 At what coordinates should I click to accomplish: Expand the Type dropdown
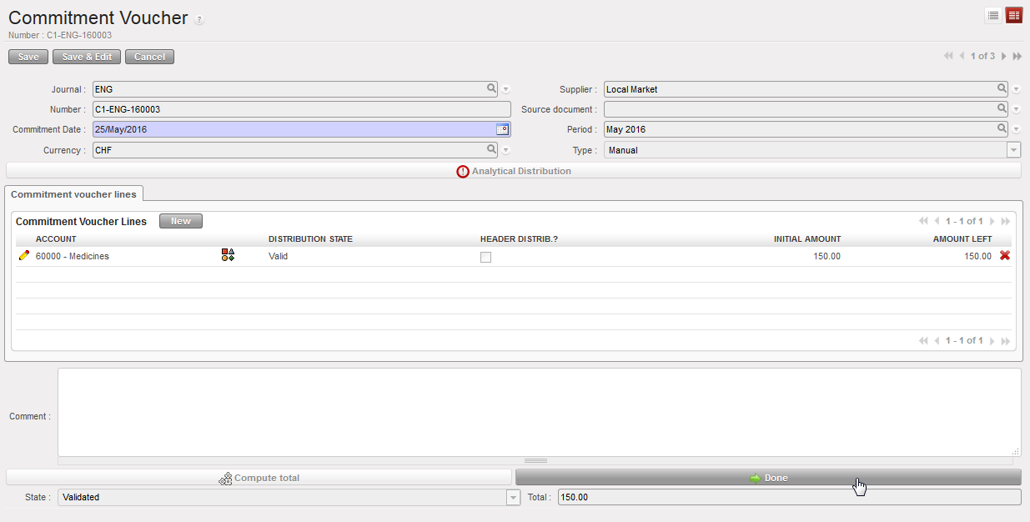click(1013, 150)
